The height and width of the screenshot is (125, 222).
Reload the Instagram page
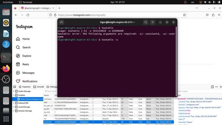pos(28,15)
